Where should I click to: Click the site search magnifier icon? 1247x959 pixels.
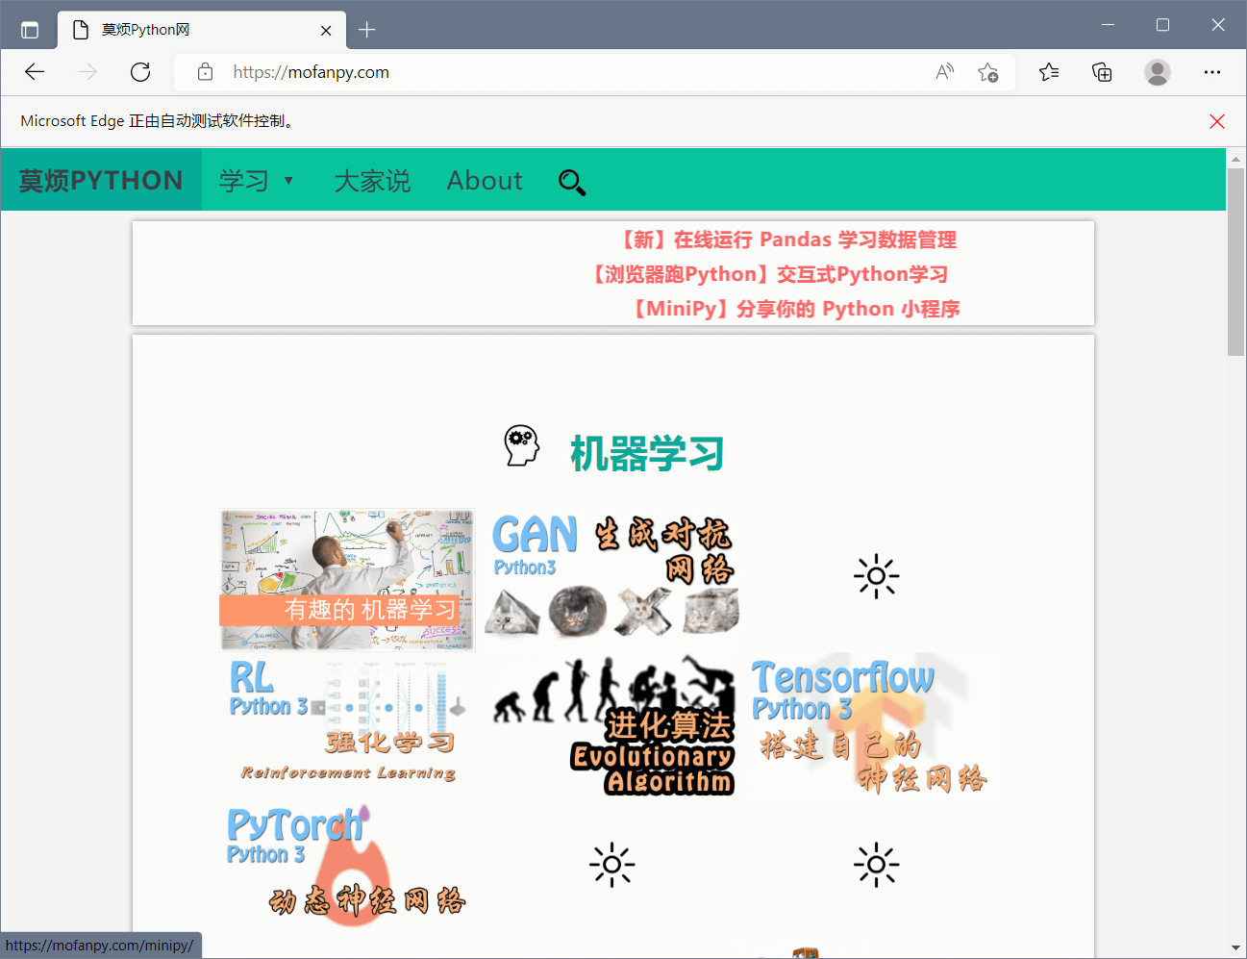(x=572, y=182)
